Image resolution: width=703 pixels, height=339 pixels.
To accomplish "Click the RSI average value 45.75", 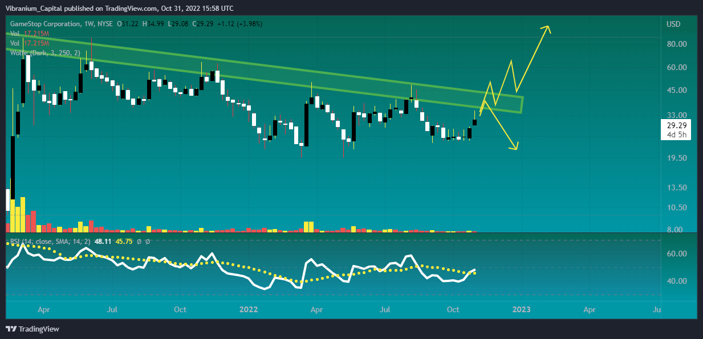I will (124, 242).
